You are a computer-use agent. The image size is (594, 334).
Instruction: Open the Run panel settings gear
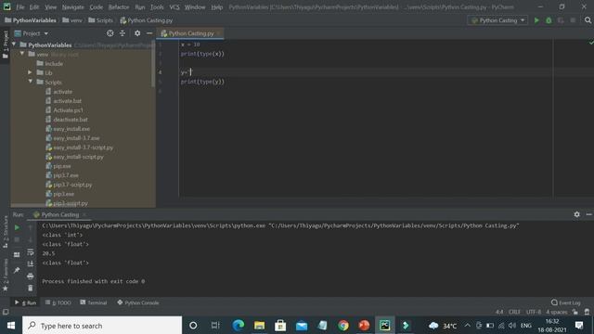(576, 214)
